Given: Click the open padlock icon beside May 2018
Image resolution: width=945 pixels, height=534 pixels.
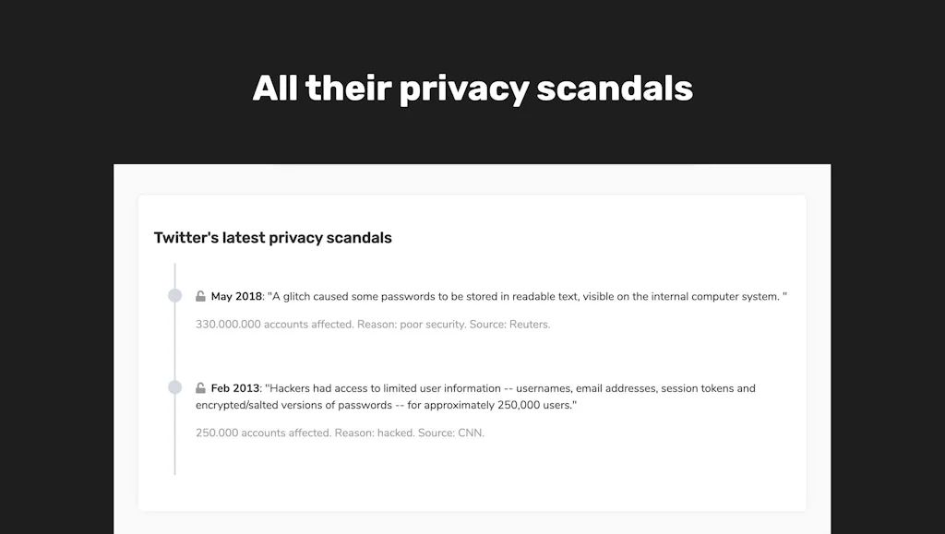Looking at the screenshot, I should (201, 296).
